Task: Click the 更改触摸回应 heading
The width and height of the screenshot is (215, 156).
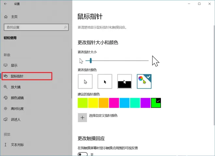Action: tap(91, 138)
